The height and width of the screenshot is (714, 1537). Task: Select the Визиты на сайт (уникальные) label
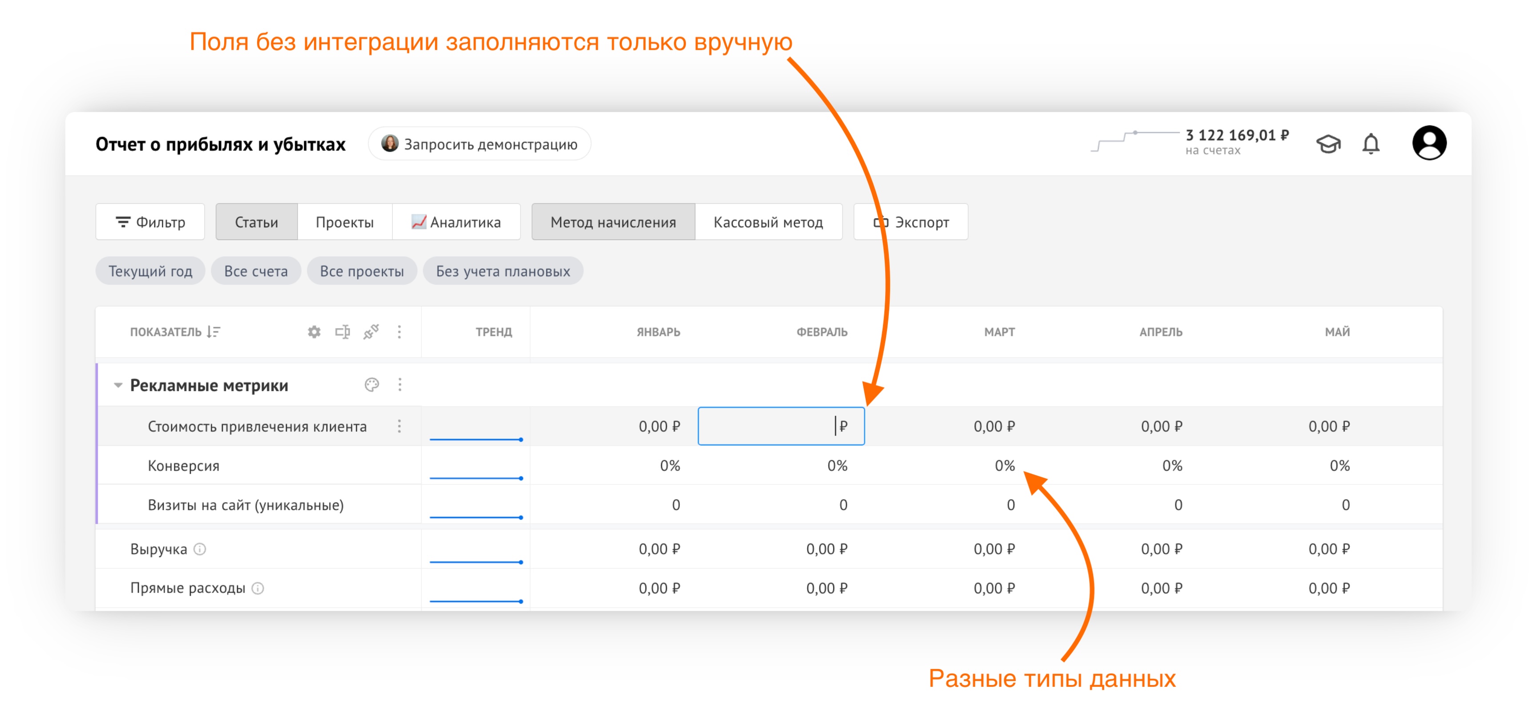point(246,504)
